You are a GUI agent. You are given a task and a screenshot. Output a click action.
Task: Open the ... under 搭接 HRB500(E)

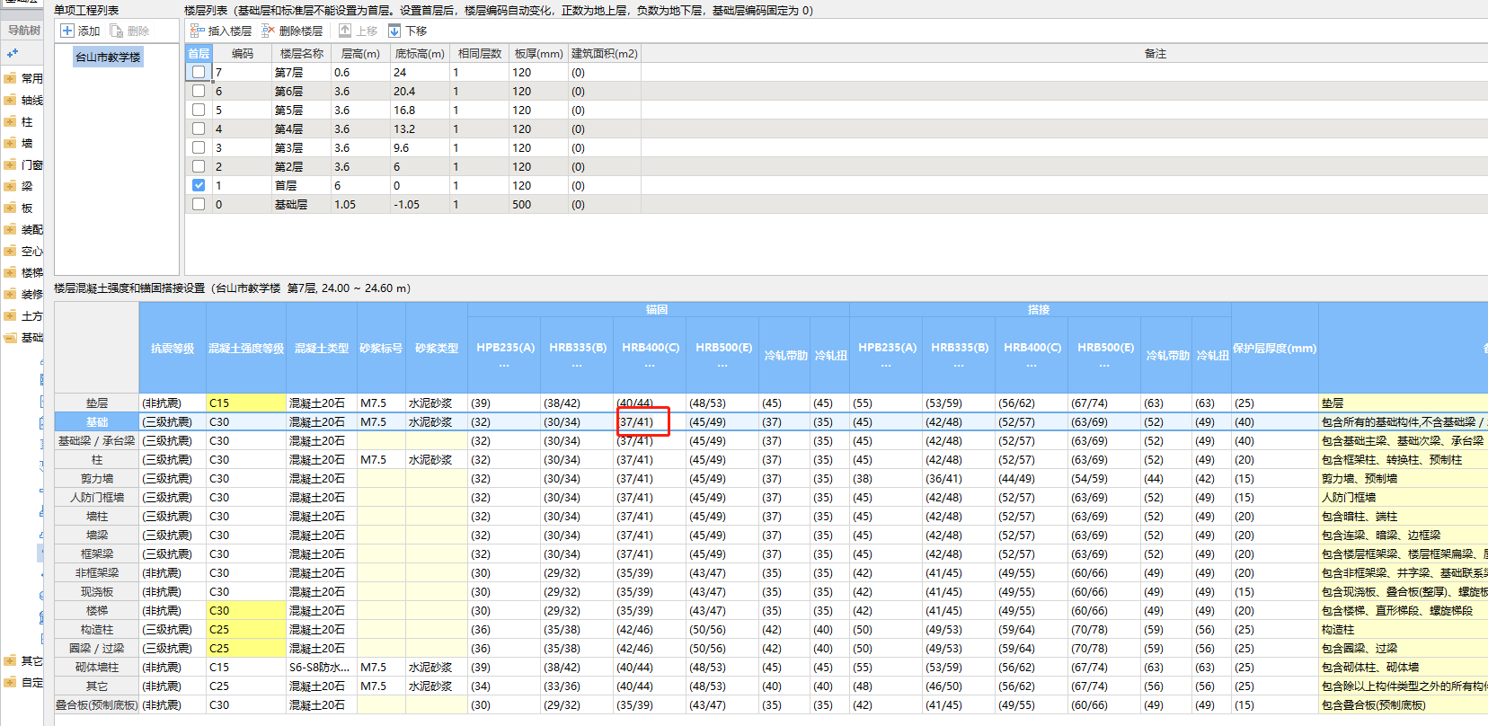(x=1104, y=367)
